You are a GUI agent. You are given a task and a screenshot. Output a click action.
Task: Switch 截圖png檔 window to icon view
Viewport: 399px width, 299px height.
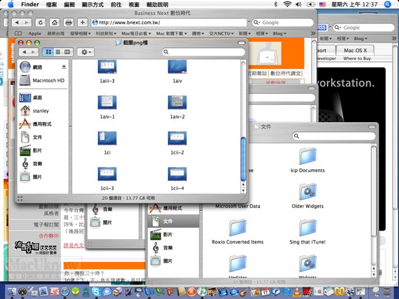click(48, 52)
